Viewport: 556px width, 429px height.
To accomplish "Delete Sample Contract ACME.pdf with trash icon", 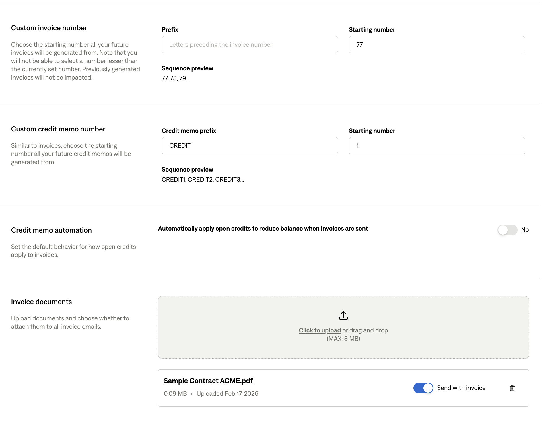I will (512, 388).
